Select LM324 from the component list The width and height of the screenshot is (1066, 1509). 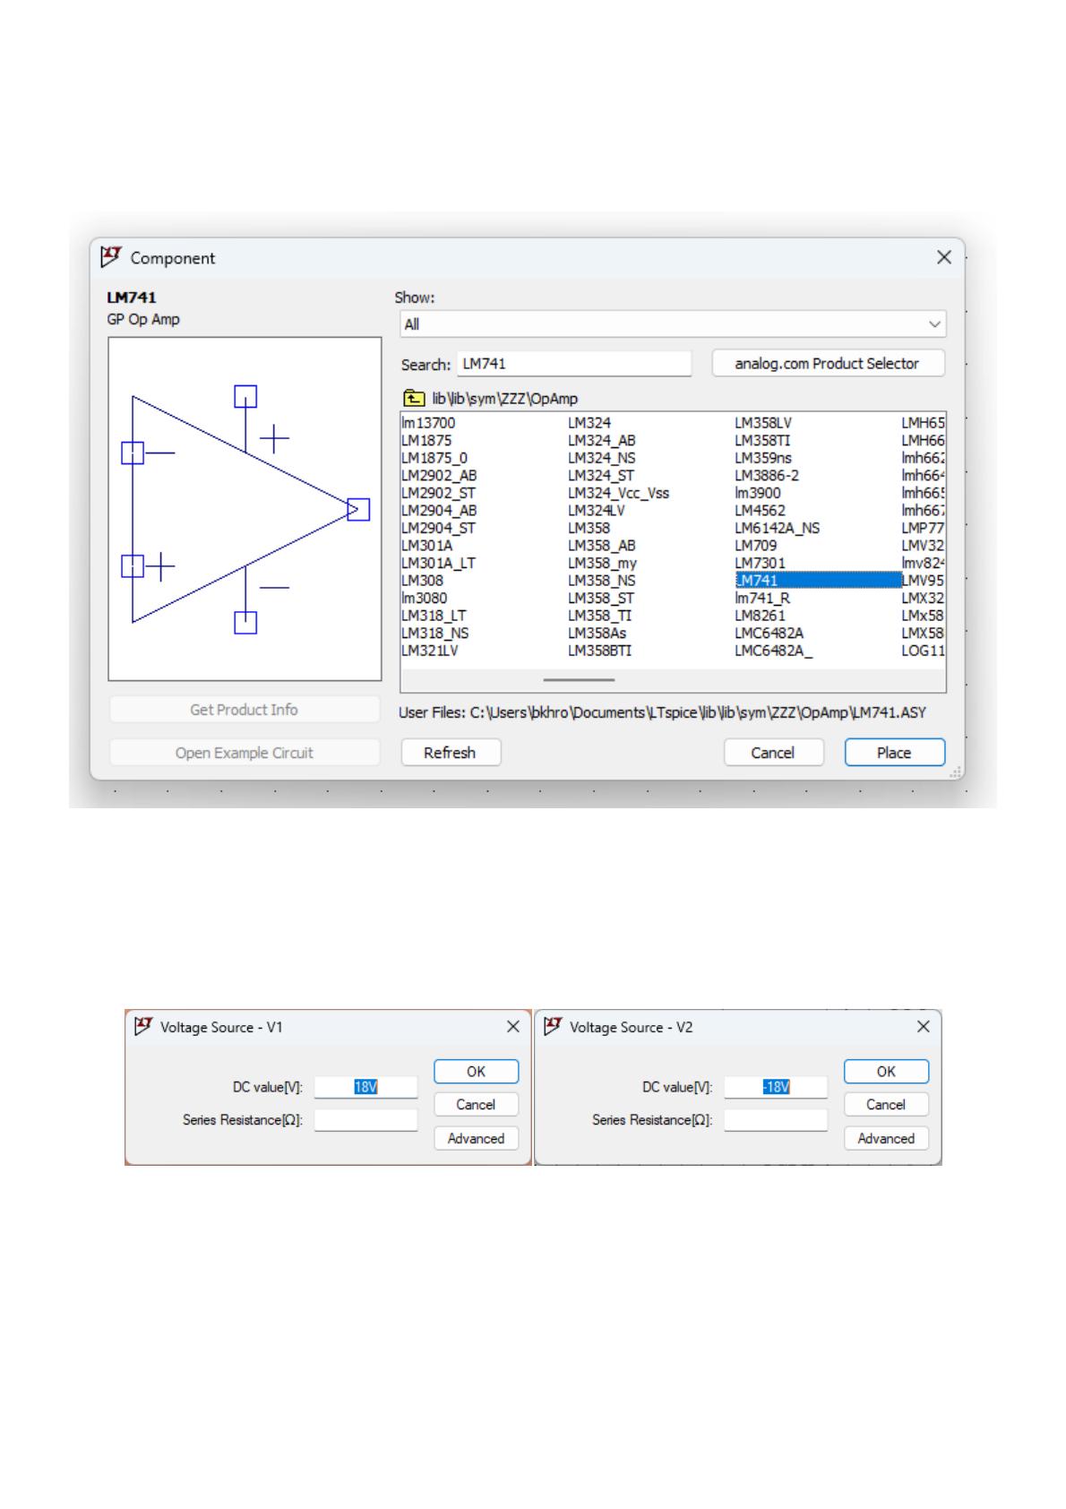[x=589, y=423]
